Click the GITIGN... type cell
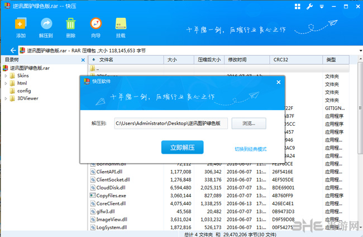Viewport: 363px width, 237px height. point(335,108)
